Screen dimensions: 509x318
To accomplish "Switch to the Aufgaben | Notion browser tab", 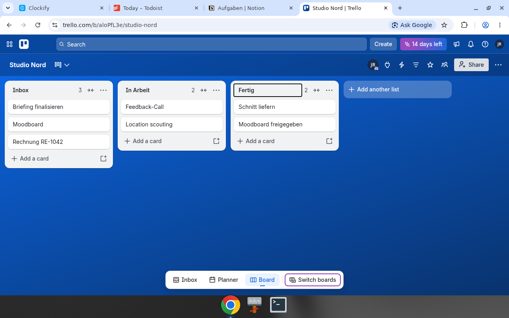I will pyautogui.click(x=251, y=8).
